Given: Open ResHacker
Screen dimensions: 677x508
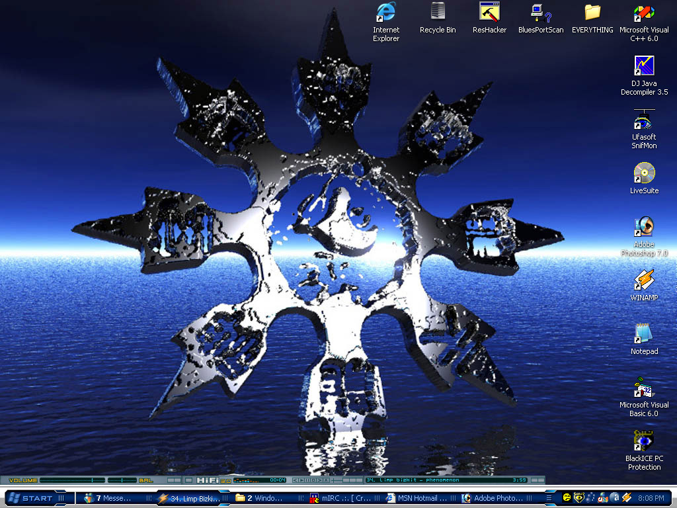Looking at the screenshot, I should pyautogui.click(x=489, y=17).
